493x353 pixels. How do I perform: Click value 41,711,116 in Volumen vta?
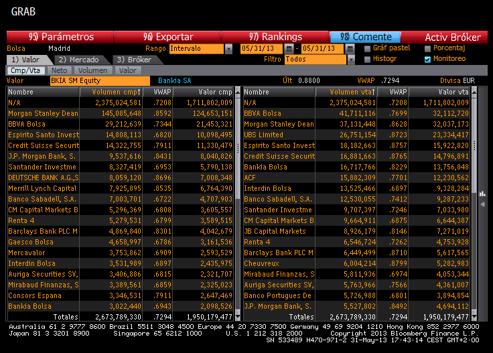click(x=358, y=113)
